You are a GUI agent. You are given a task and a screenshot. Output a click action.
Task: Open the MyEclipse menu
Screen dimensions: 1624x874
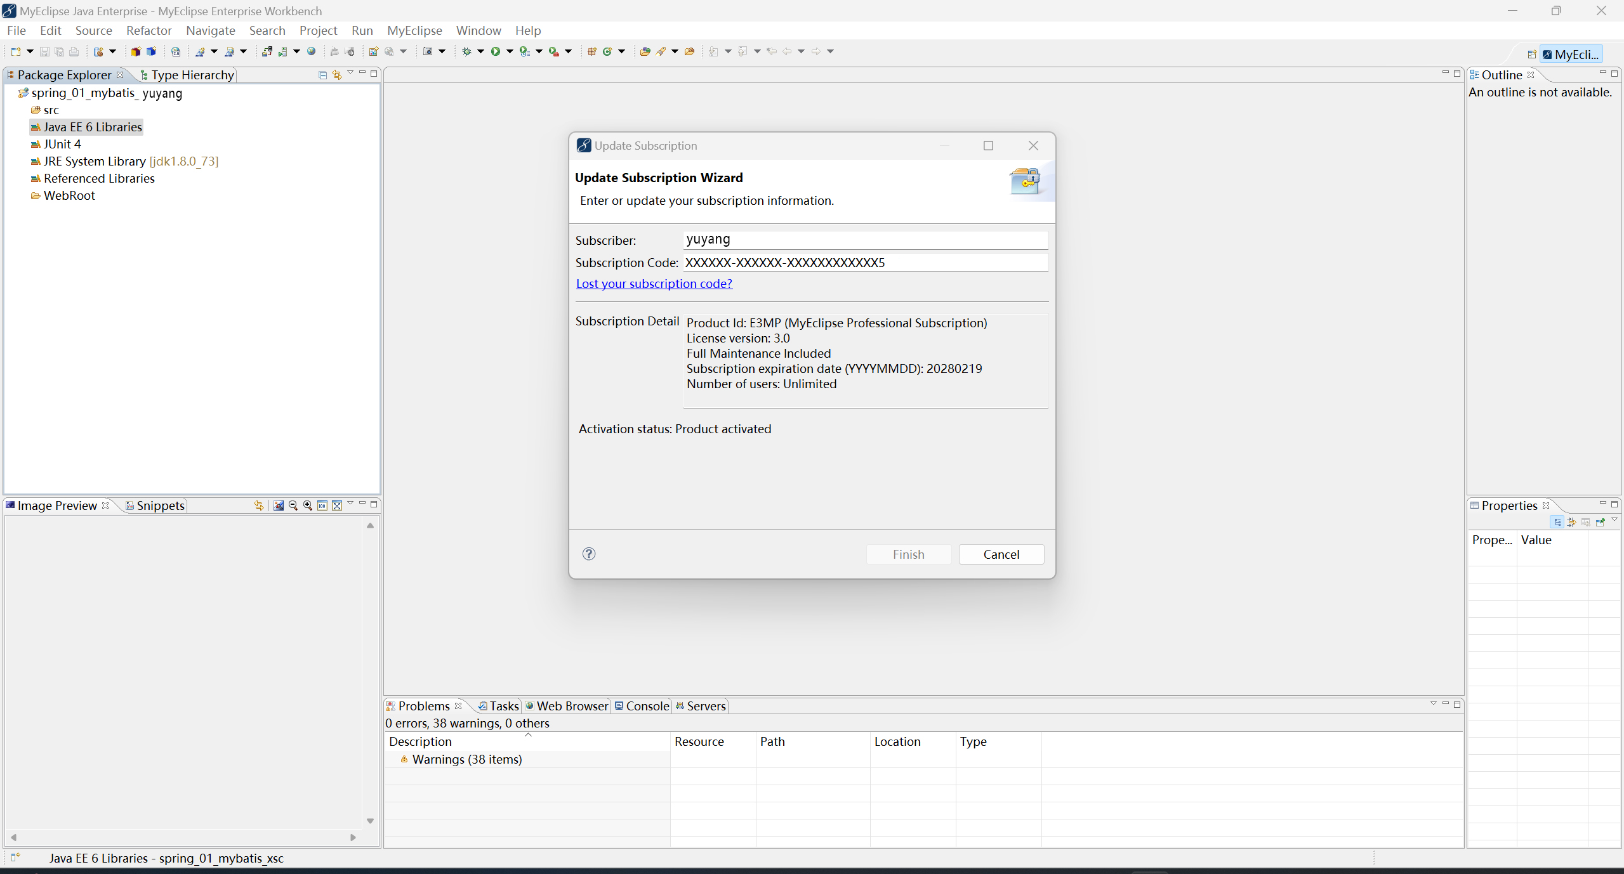[x=414, y=30]
